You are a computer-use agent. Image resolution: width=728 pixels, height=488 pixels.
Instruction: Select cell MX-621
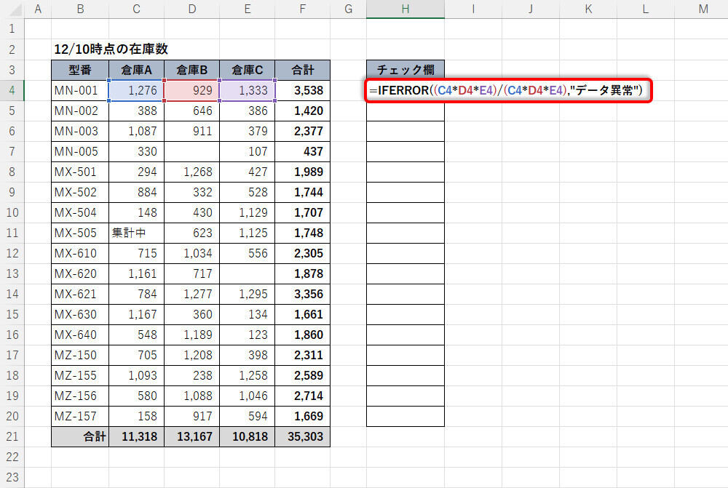(80, 294)
